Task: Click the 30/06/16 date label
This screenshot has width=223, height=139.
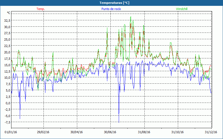Action: tap(110, 132)
